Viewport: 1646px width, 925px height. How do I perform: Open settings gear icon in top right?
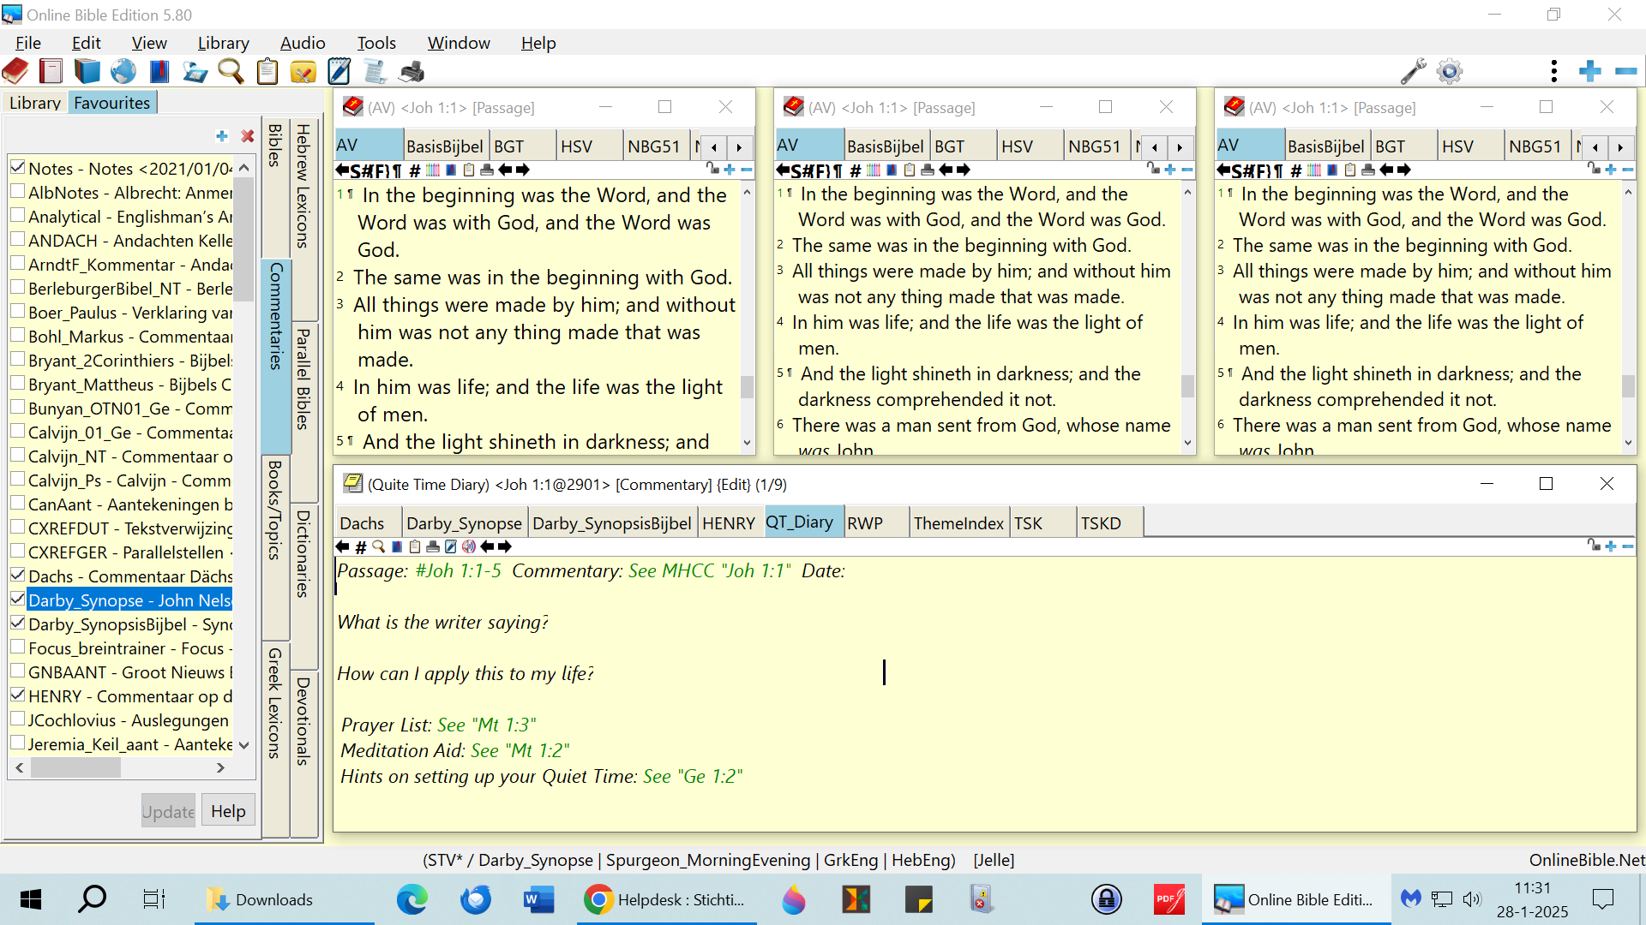pos(1450,72)
